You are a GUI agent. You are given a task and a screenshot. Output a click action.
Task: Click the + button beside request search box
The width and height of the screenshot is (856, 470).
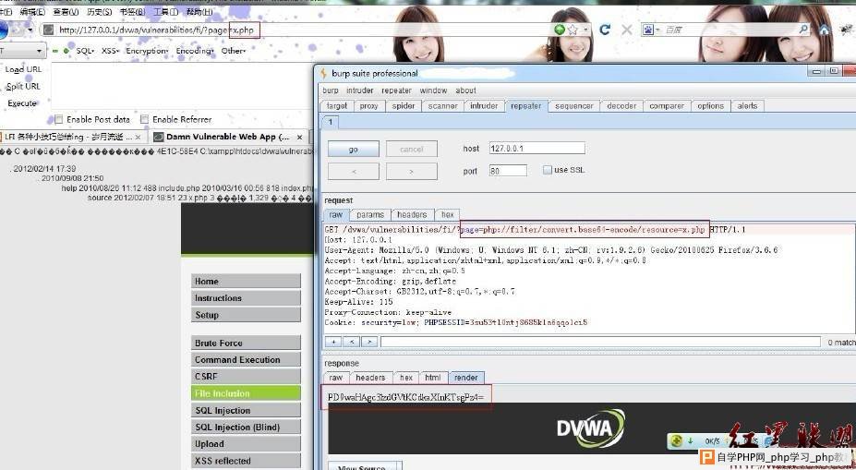point(333,342)
